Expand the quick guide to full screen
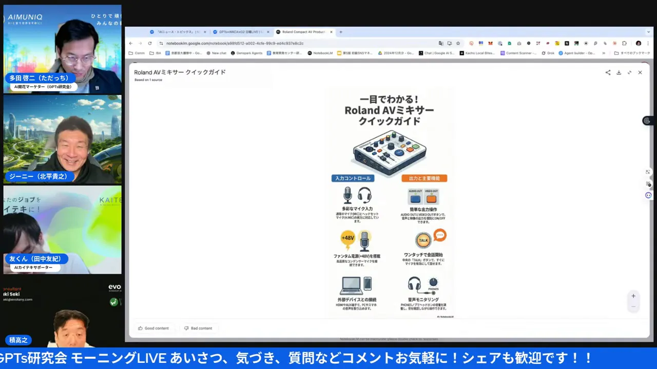 coord(629,72)
